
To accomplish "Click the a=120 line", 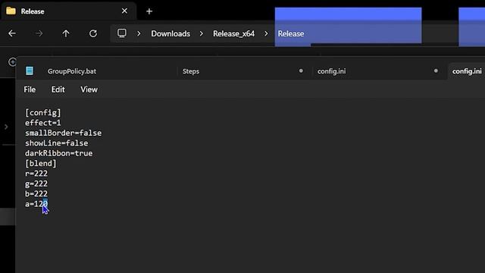I will point(36,204).
